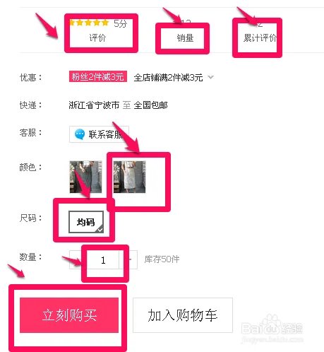Click the 立刻购买 buy now button
This screenshot has height=352, width=324.
(x=69, y=315)
